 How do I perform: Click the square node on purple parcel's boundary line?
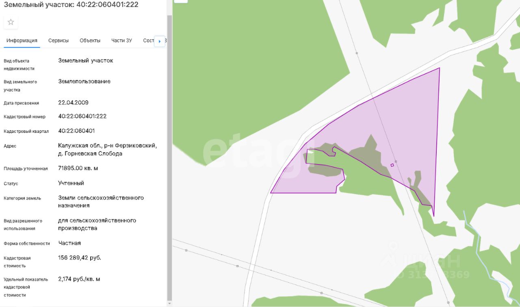[x=396, y=162]
